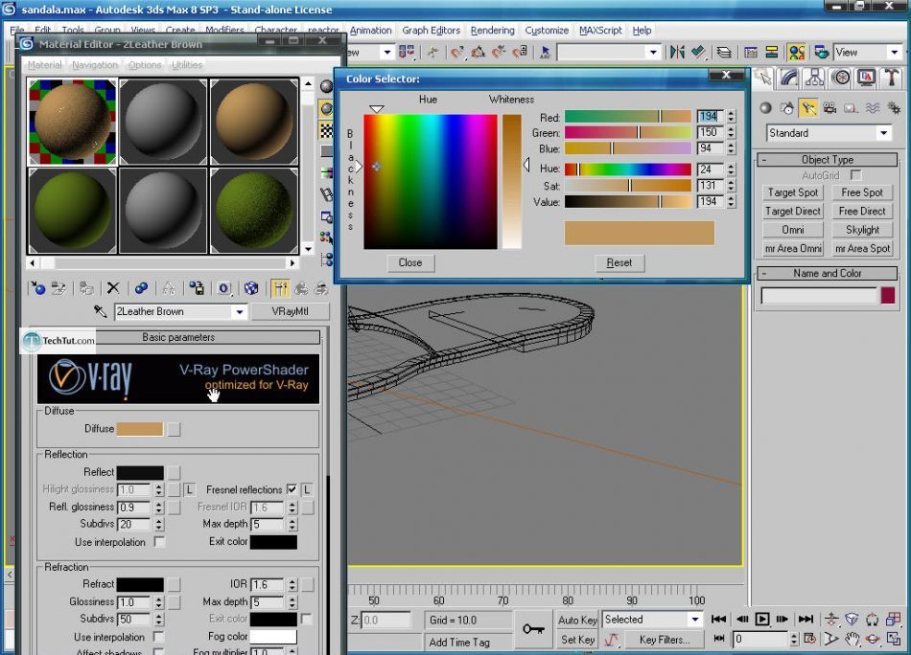The image size is (911, 655).
Task: Open the Utilities hammer panel tab
Action: point(892,78)
